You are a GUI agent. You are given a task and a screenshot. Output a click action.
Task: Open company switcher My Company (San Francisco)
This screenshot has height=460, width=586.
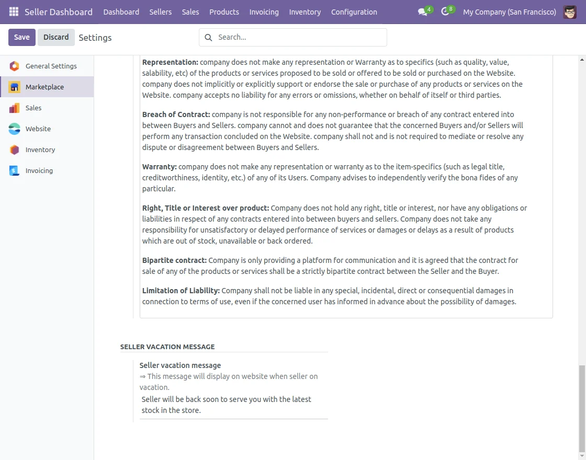tap(509, 11)
